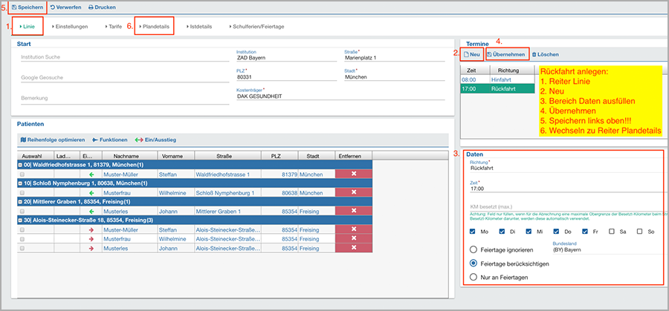The width and height of the screenshot is (669, 311).
Task: Click the KM besetzt (max.) field
Action: tap(566, 206)
